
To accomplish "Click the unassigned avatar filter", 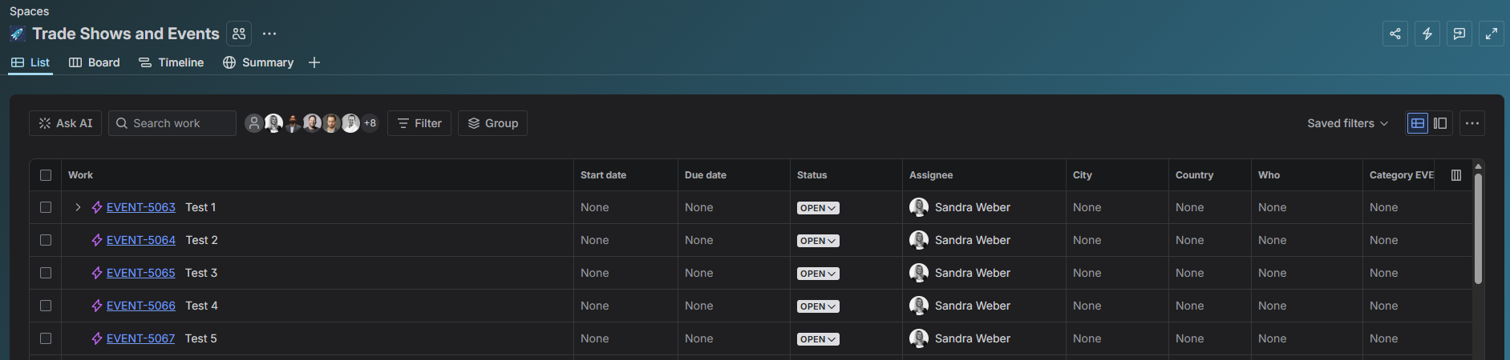I will click(x=254, y=123).
